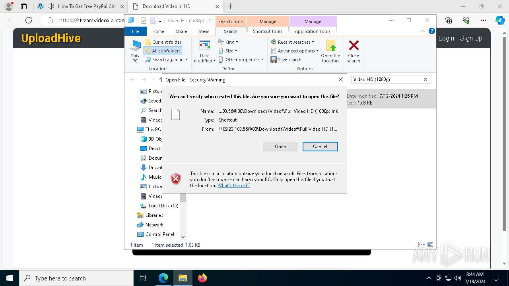Open the Recent searches dropdown

(x=292, y=42)
